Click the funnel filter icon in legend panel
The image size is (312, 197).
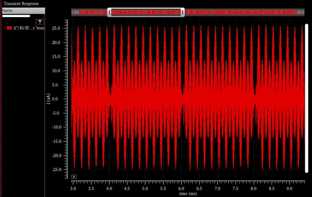(40, 21)
